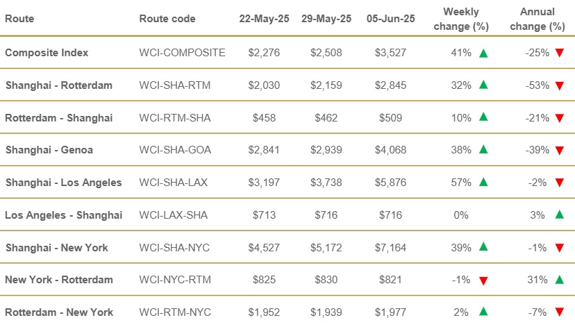
Task: Click the Route column header
Action: pos(19,19)
